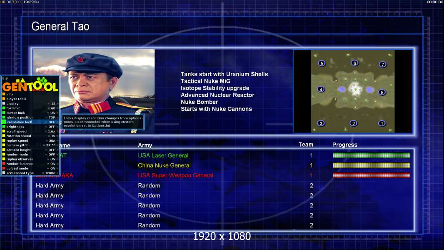Click the red square beside random balance
This screenshot has width=444, height=250.
[4, 164]
